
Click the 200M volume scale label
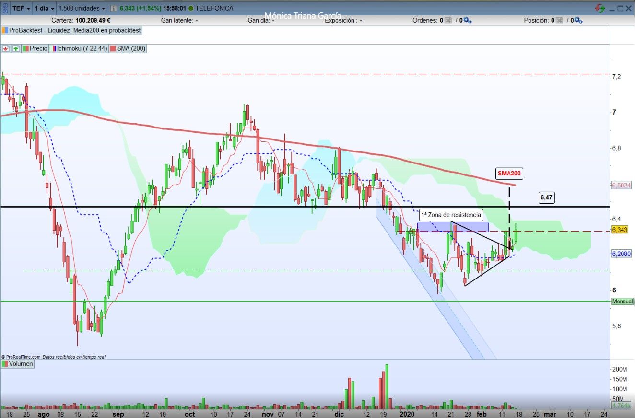[x=620, y=370]
